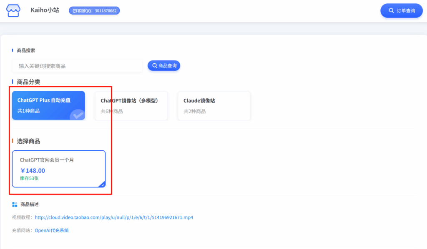The height and width of the screenshot is (249, 427).
Task: Click the Kaiho shop logo icon
Action: click(13, 10)
